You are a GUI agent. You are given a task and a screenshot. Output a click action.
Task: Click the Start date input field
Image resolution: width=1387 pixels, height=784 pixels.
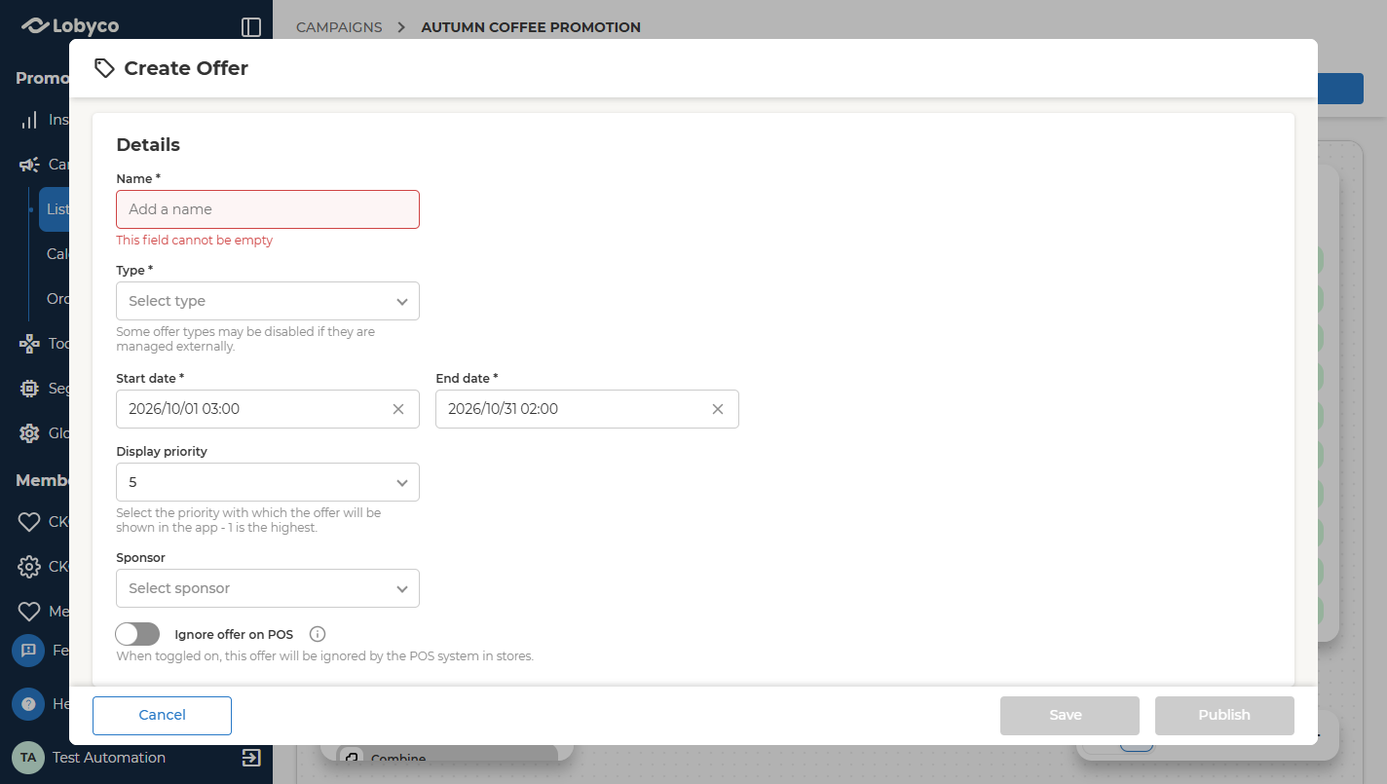coord(268,409)
